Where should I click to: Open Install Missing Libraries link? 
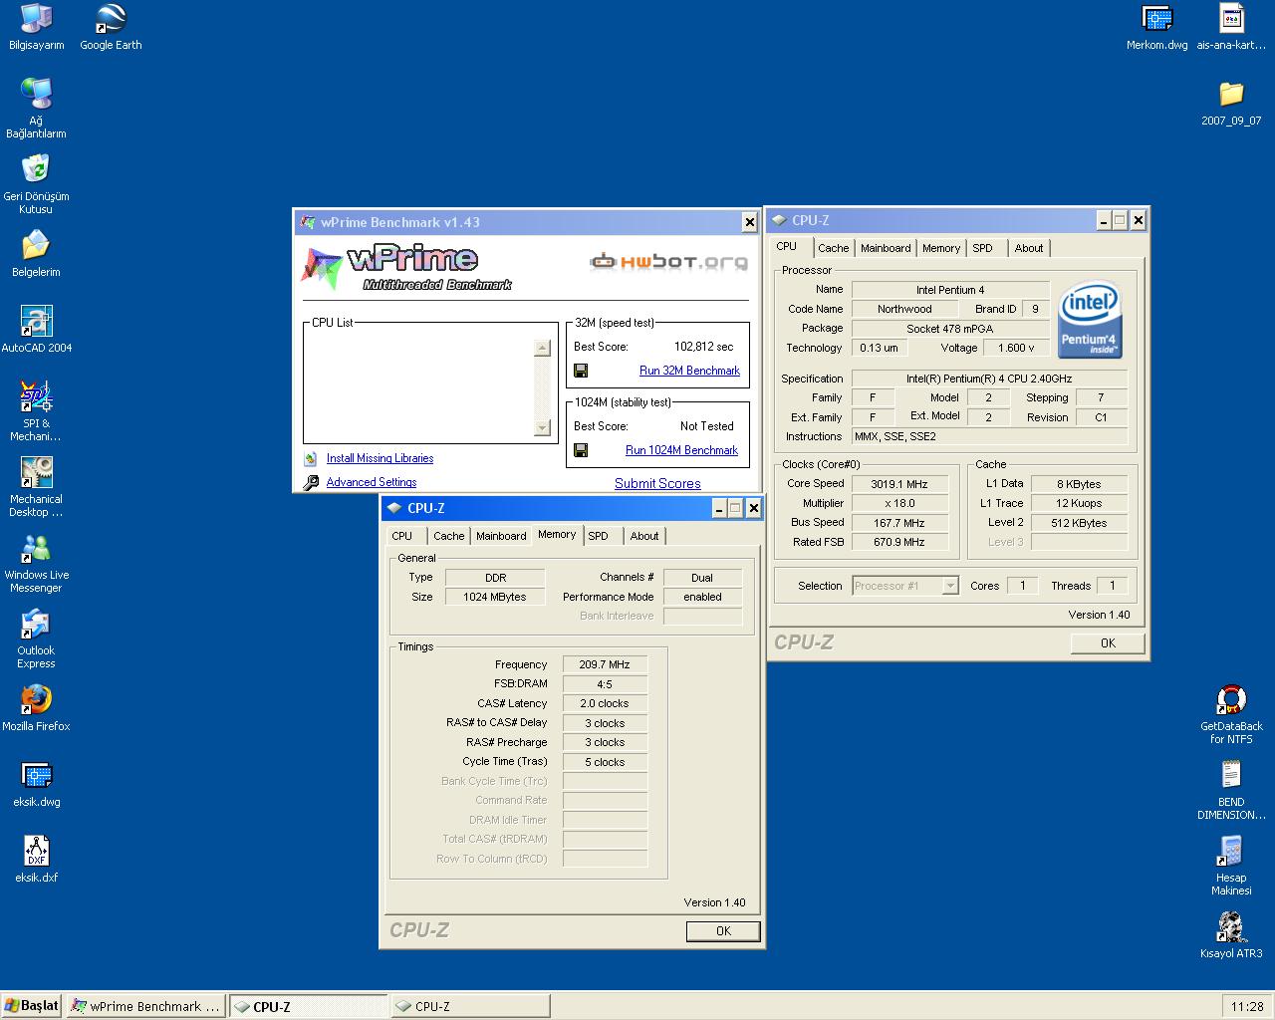(x=380, y=458)
